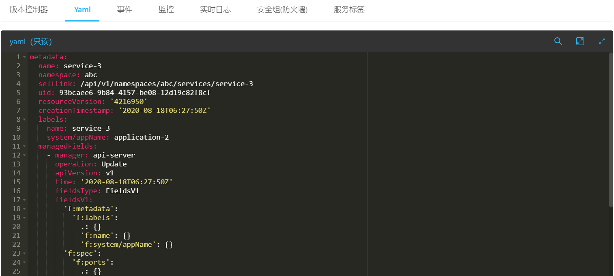Open the 事件 tab
The height and width of the screenshot is (276, 614).
click(x=125, y=10)
